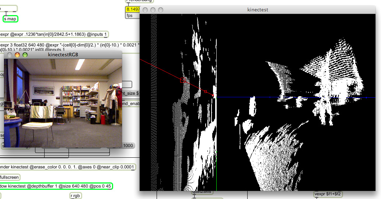
Task: Select the partially hidden 'quat2axis' object
Action: (x=202, y=192)
